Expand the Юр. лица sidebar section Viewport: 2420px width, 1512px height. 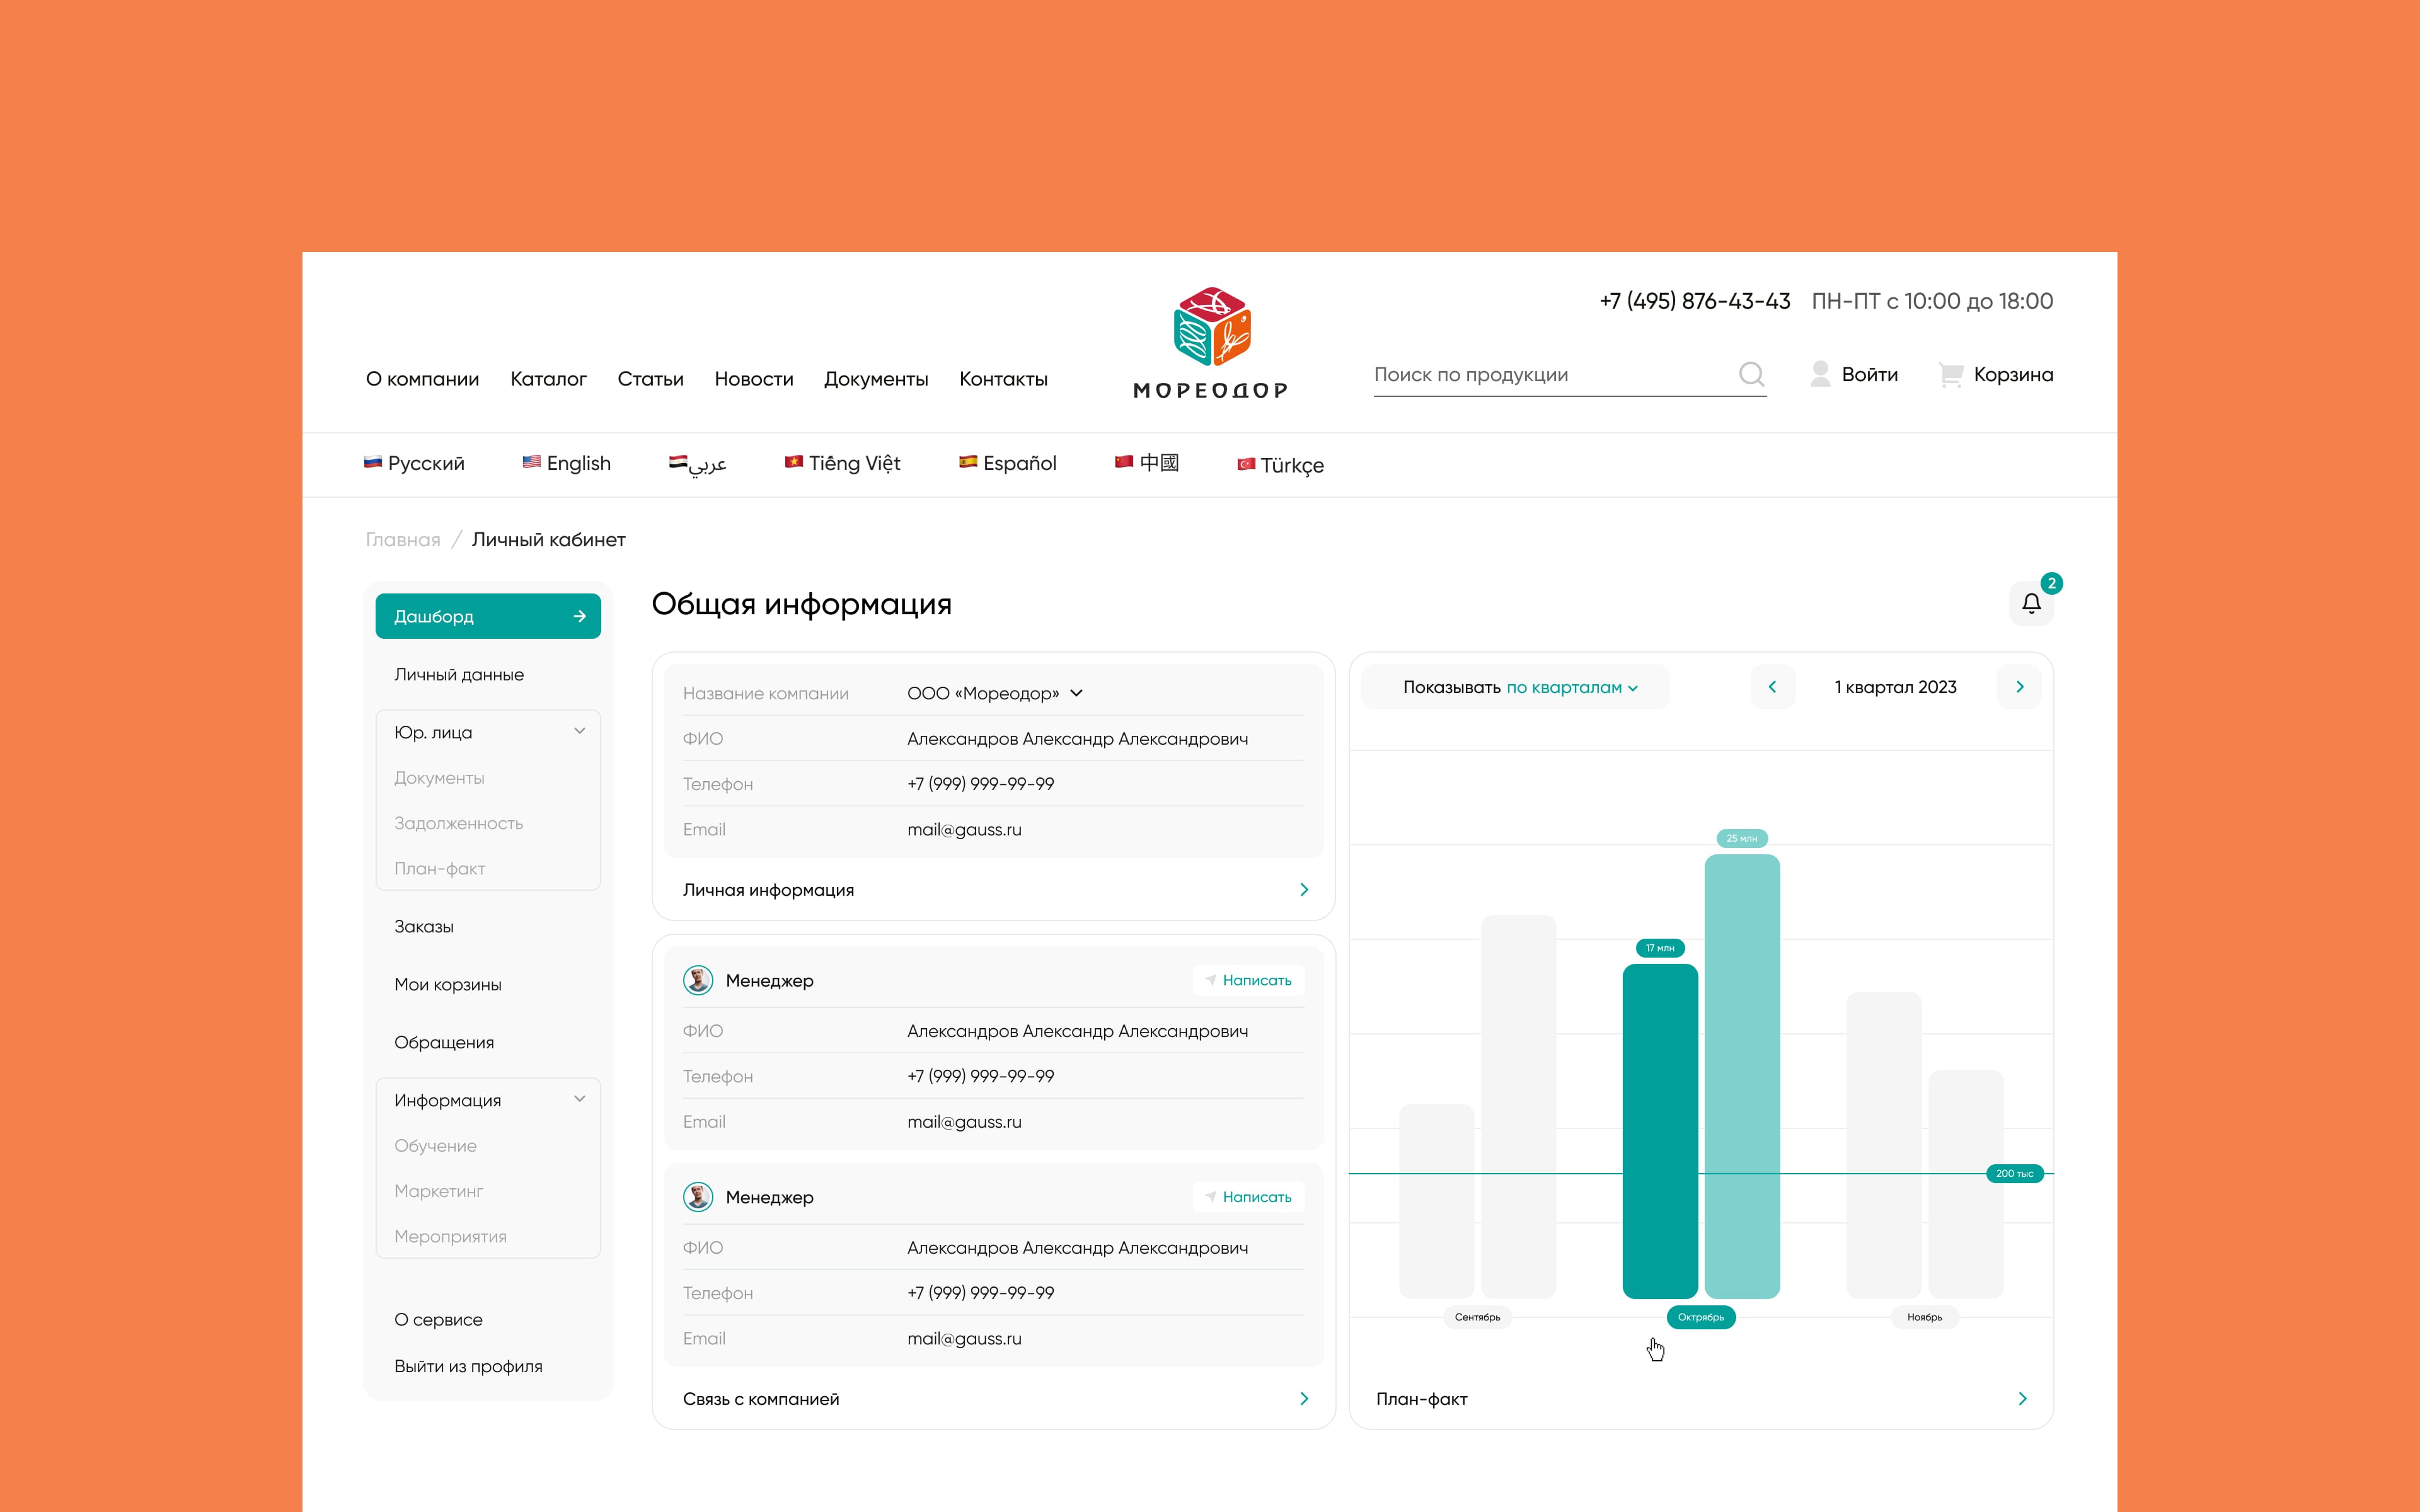579,732
